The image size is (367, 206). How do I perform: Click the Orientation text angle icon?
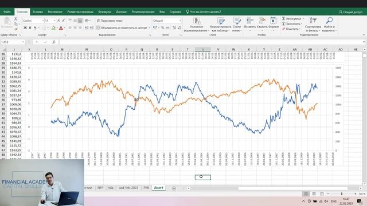tap(87, 21)
